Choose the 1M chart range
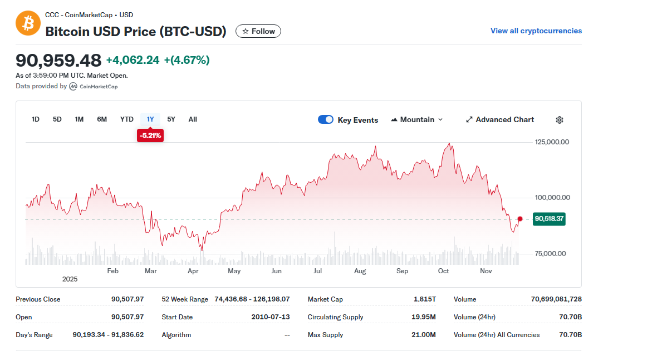Image resolution: width=662 pixels, height=351 pixels. 79,119
